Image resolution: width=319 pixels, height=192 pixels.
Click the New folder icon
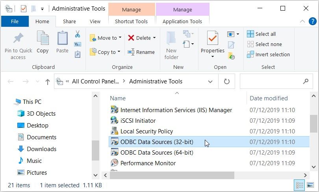[171, 39]
